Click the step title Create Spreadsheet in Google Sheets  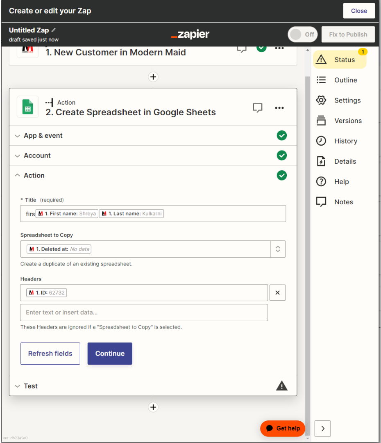tap(131, 112)
